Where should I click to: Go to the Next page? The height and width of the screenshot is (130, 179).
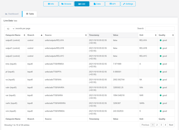tap(171, 125)
